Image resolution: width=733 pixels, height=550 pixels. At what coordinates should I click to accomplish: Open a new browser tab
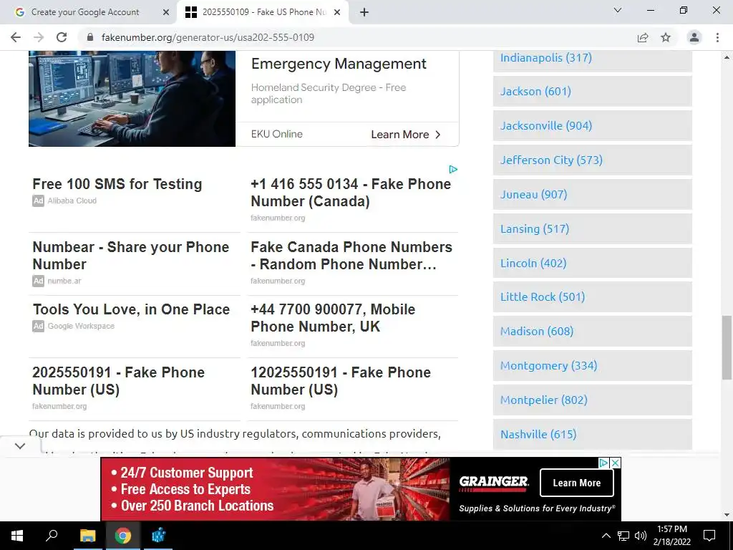(364, 12)
